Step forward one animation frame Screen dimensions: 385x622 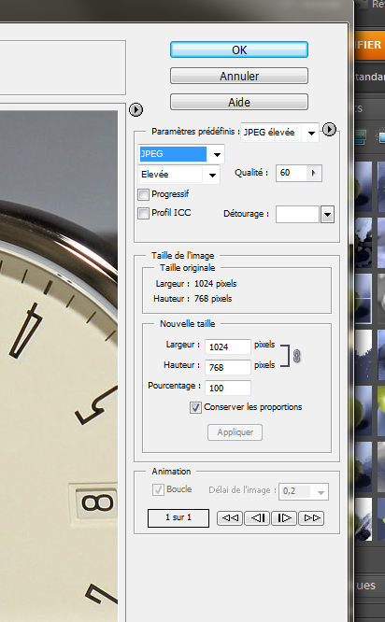(284, 518)
